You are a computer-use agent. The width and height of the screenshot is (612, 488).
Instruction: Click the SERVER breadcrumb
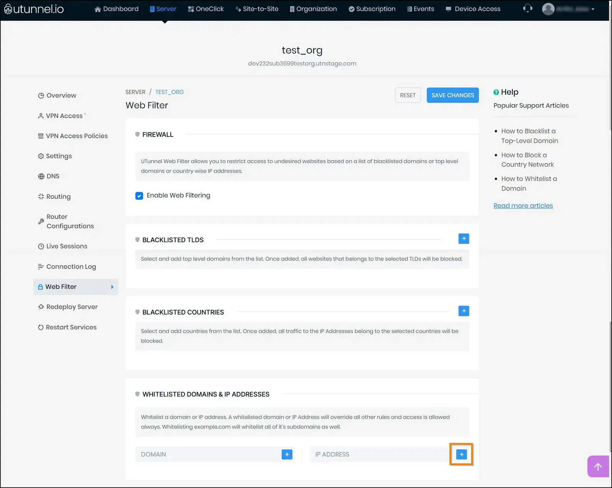click(x=135, y=92)
